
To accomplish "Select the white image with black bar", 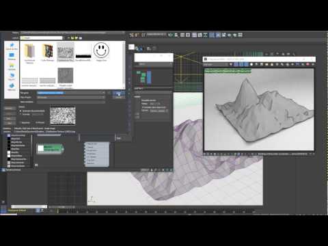I will coord(83,51).
